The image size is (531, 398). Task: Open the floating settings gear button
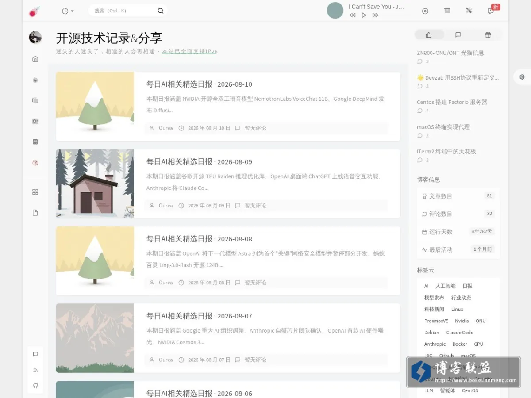click(x=522, y=77)
